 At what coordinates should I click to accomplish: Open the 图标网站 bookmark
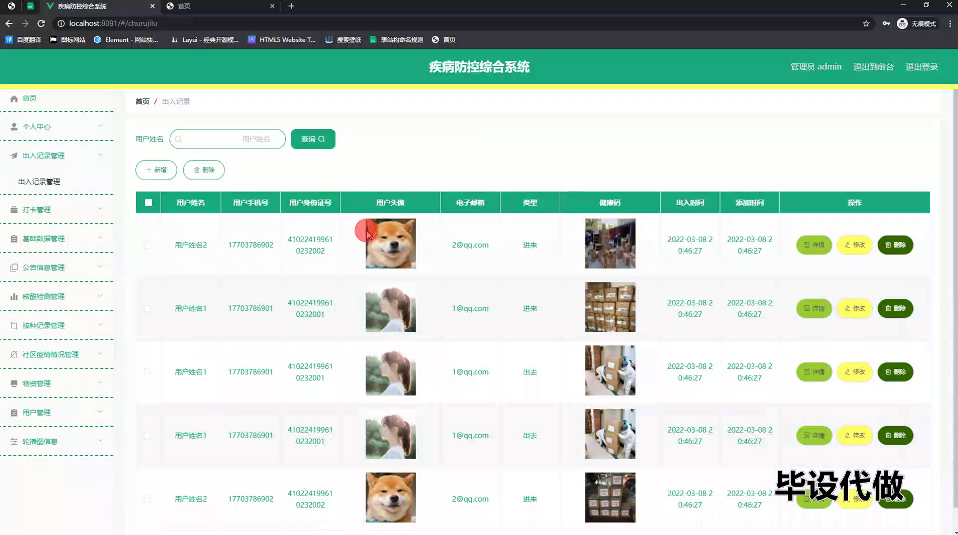click(x=67, y=39)
